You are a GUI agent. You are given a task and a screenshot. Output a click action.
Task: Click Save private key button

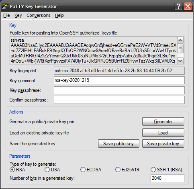163,144
